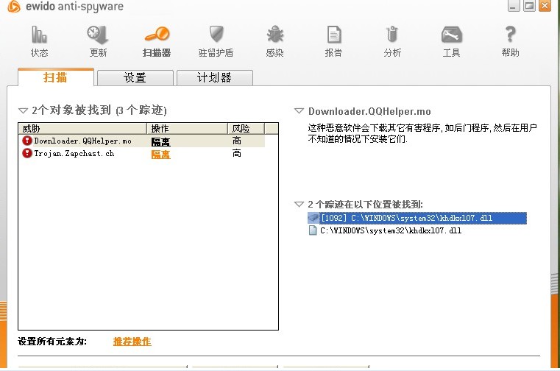Open the 状态 status section icon

point(39,35)
